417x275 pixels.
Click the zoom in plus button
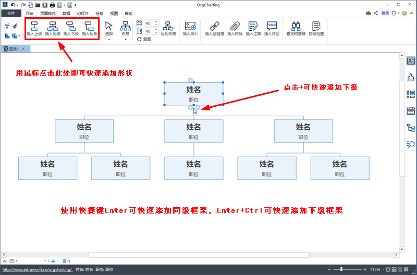coord(365,269)
